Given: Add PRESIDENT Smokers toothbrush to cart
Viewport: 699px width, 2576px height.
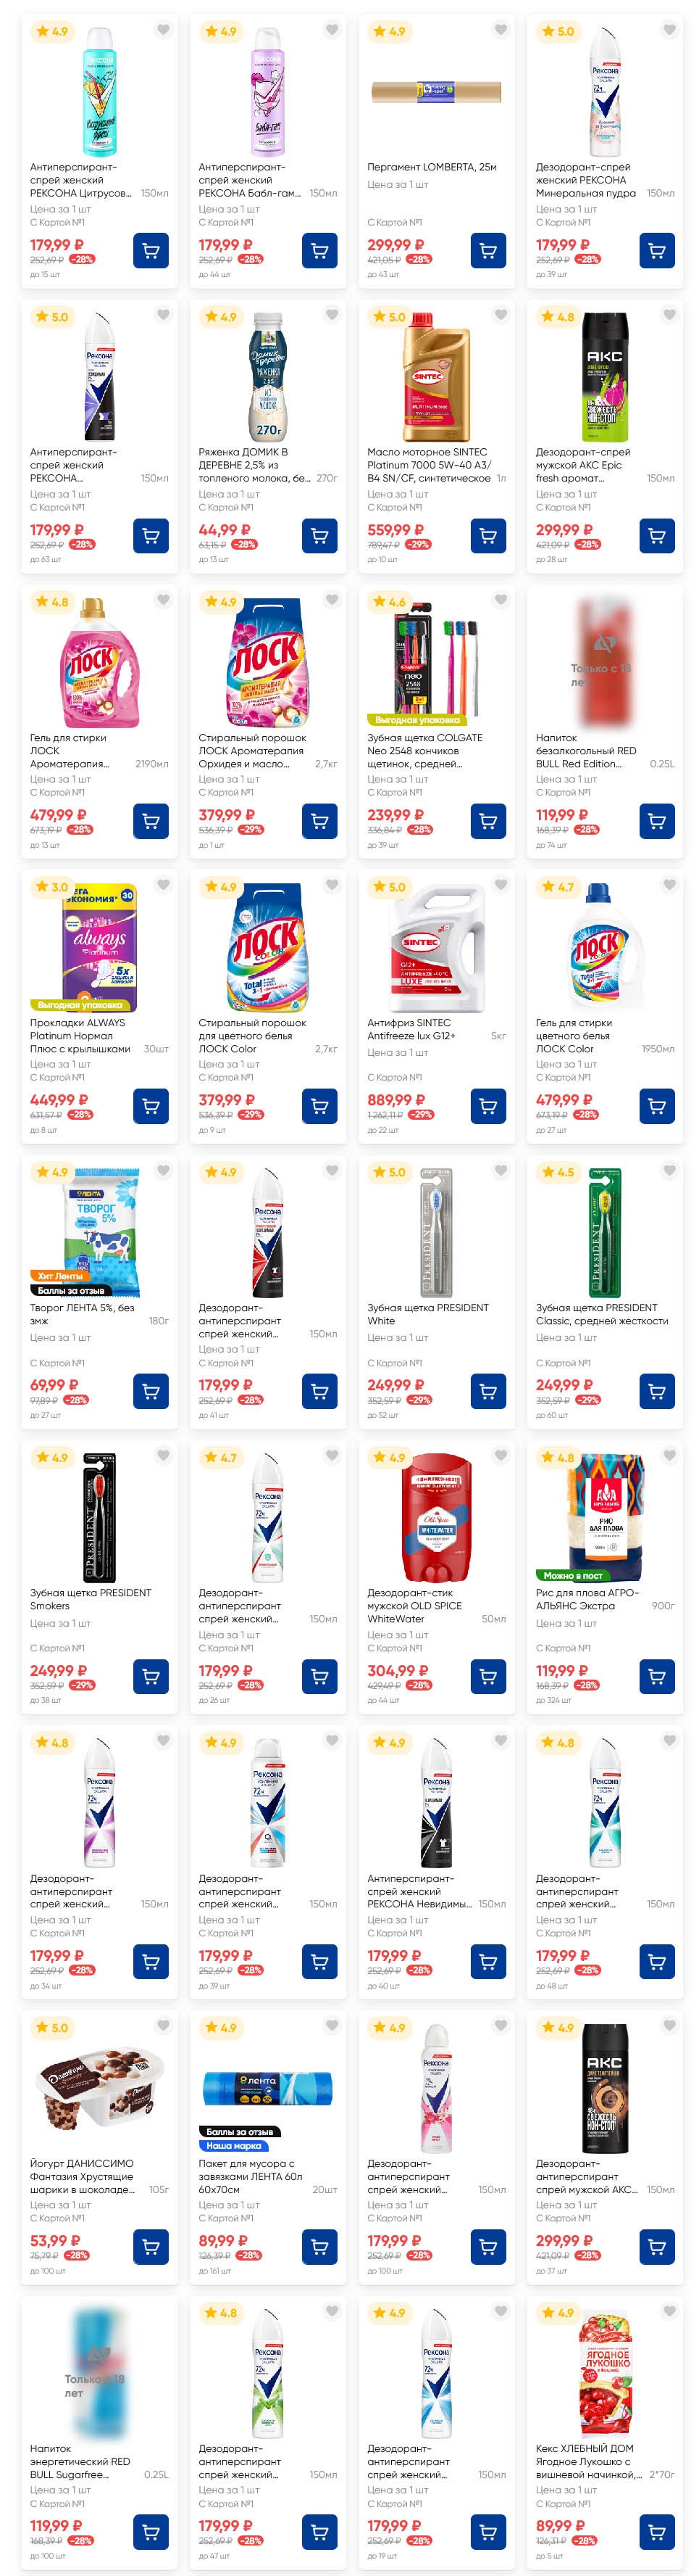Looking at the screenshot, I should pos(151,1676).
